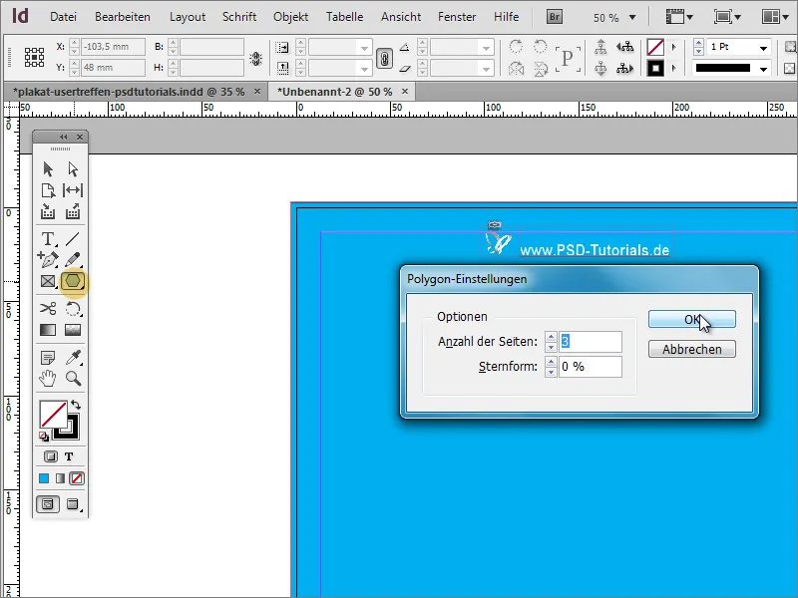
Task: Apply blue color button in Tools panel
Action: [44, 478]
